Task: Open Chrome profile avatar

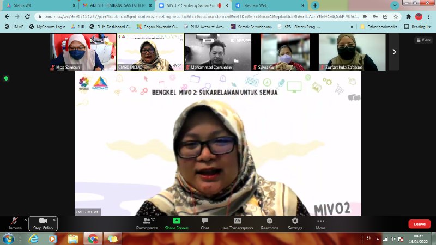Action: [x=419, y=17]
